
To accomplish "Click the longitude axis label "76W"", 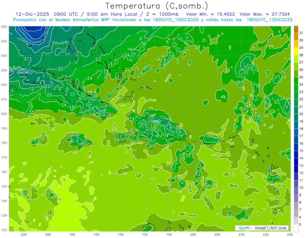I will click(x=97, y=234).
